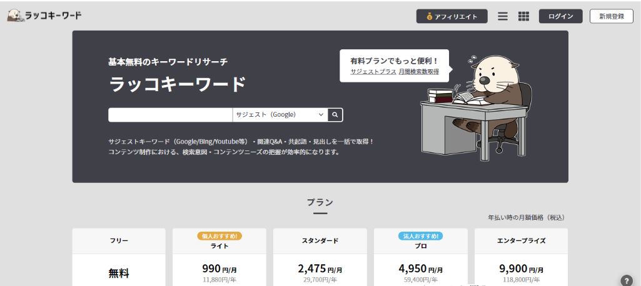Click the 2,475円/月 price

(320, 269)
